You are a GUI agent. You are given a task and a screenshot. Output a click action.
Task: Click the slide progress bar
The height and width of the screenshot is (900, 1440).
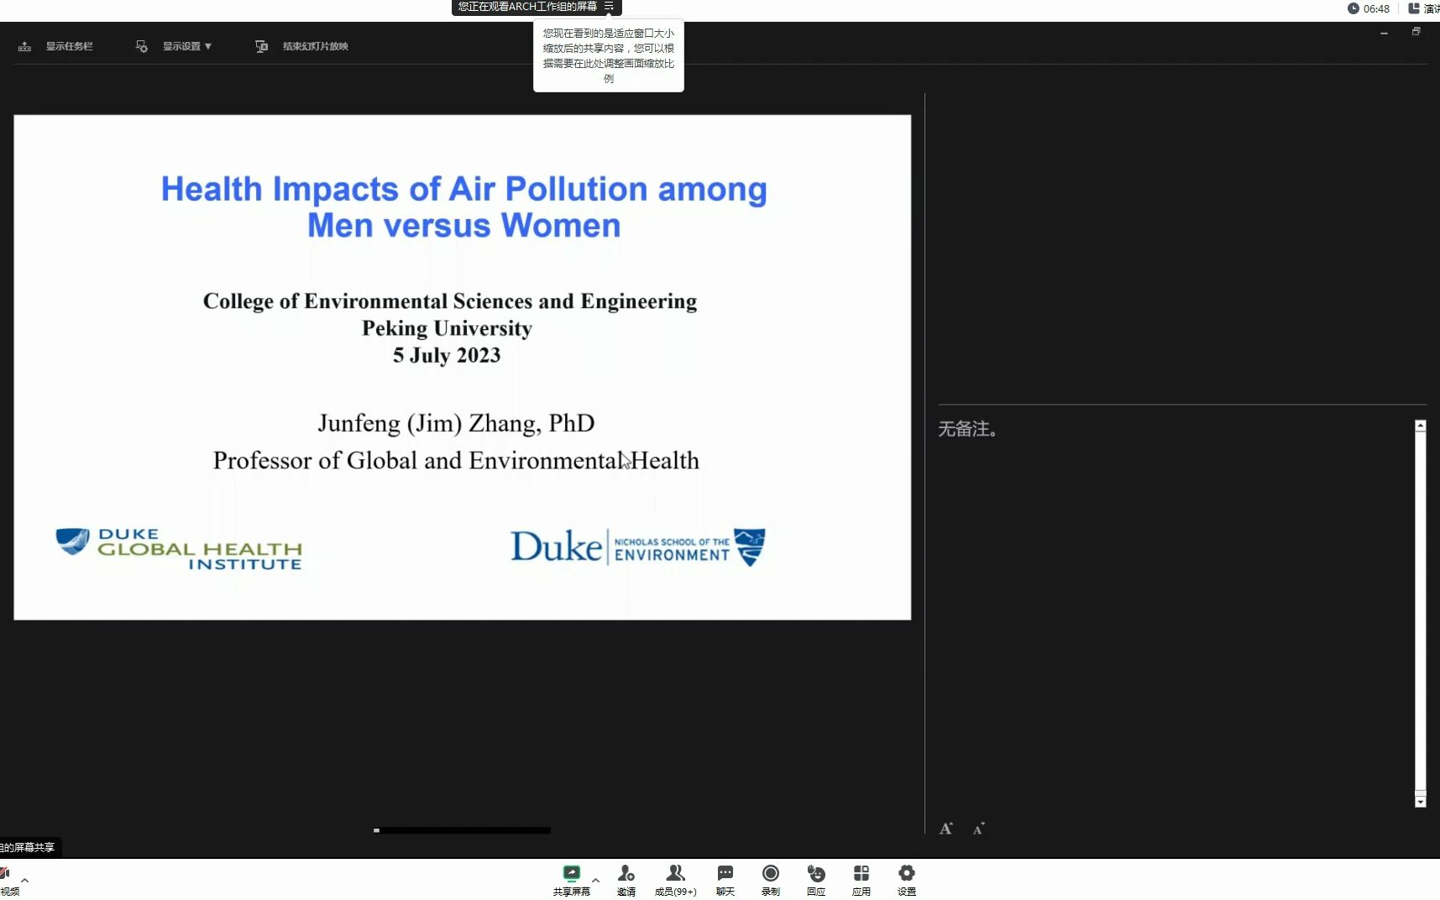(462, 830)
